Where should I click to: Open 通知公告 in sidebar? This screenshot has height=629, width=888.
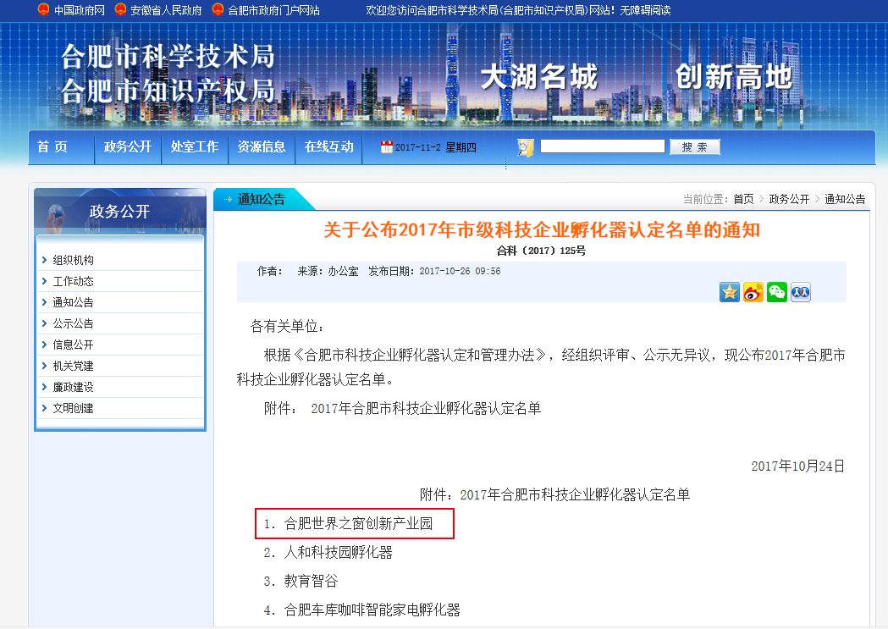pyautogui.click(x=73, y=302)
